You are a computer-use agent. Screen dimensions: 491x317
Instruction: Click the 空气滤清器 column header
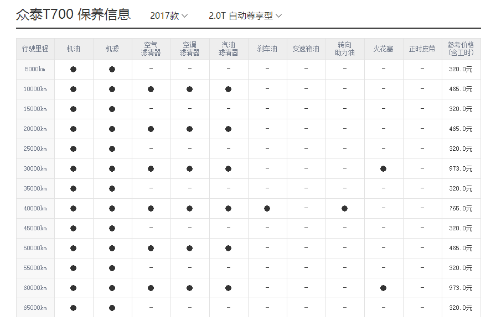151,49
